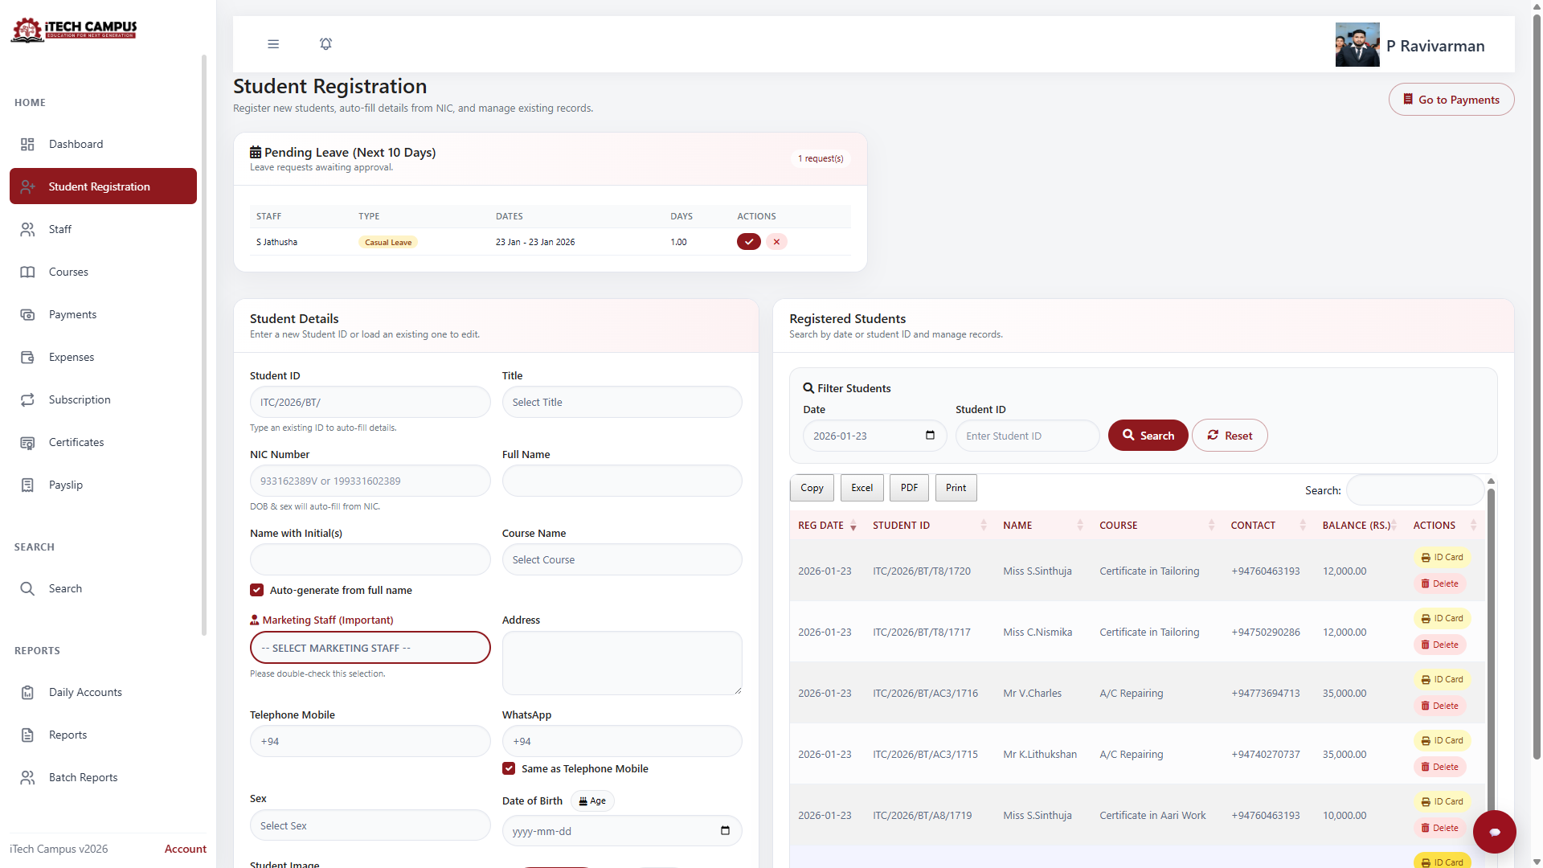Reject S Jathusha's leave request
The height and width of the screenshot is (868, 1543).
pos(776,242)
